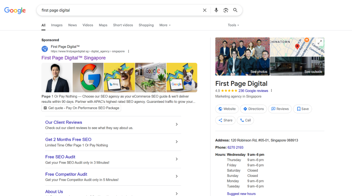Click Get quote - Pay On Performance SEO Package
352x196 pixels.
tap(81, 108)
